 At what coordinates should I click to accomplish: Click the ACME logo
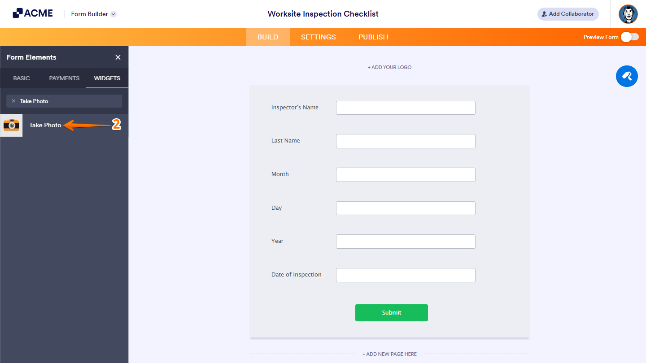(x=32, y=13)
